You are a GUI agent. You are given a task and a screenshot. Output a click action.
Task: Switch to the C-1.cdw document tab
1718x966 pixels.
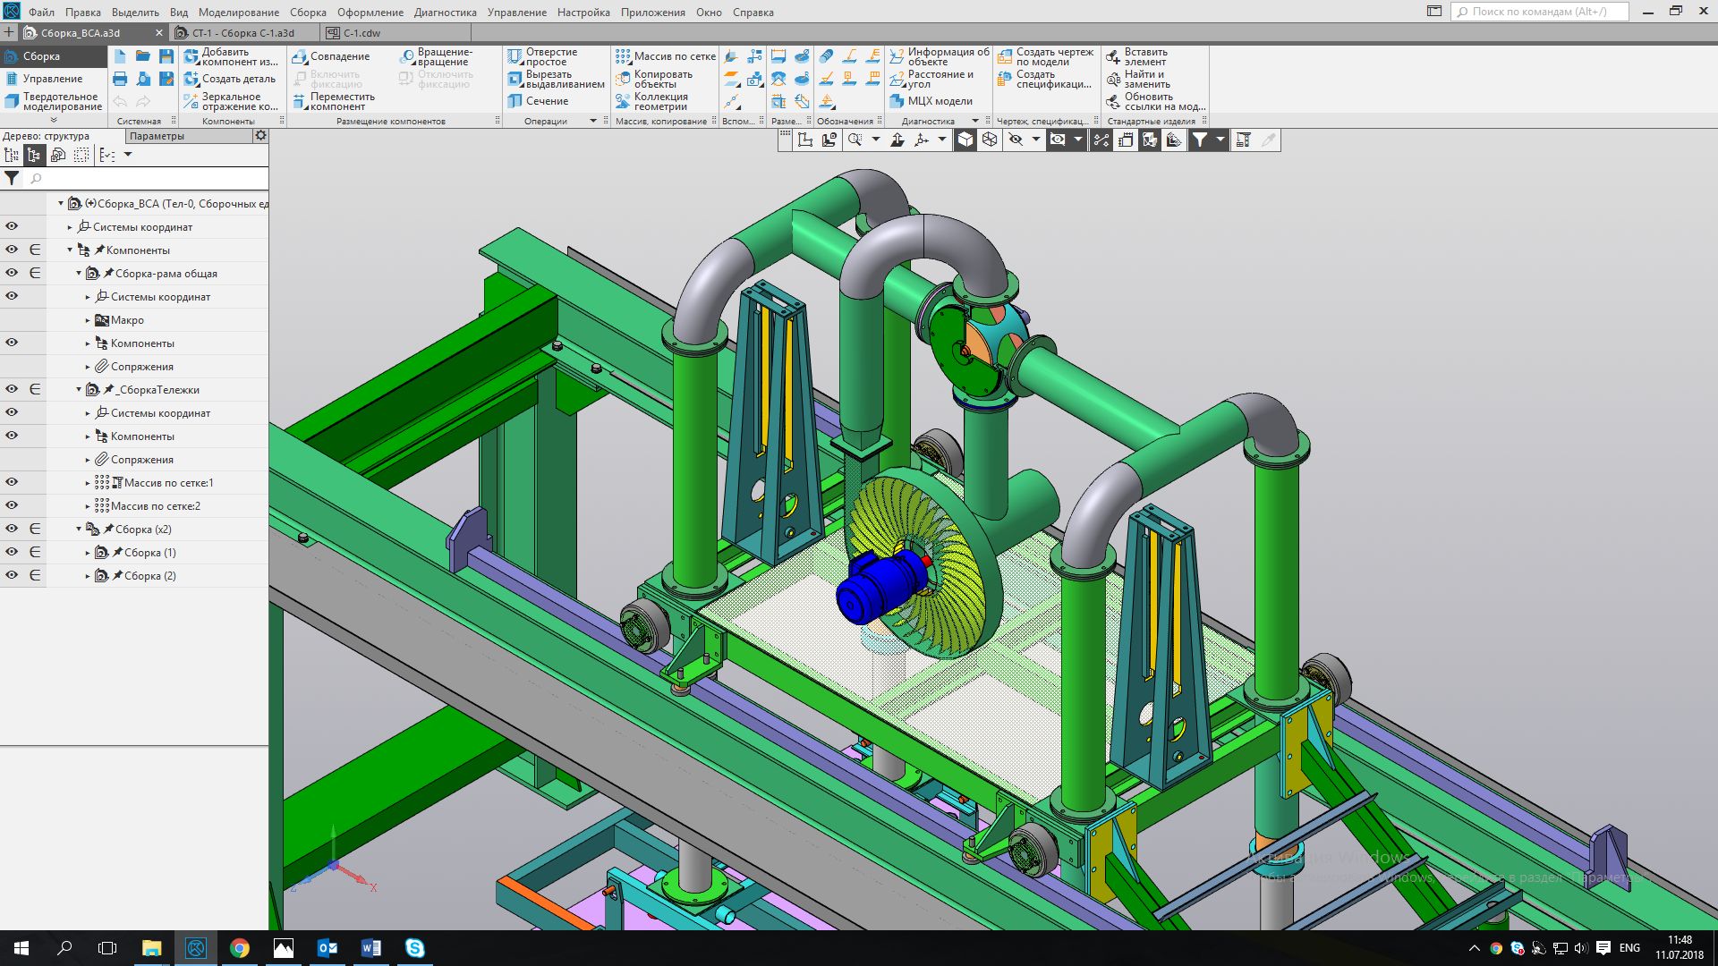pos(362,33)
